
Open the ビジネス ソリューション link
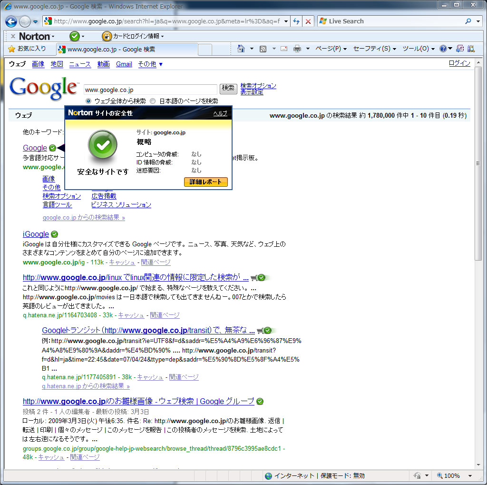tap(121, 205)
